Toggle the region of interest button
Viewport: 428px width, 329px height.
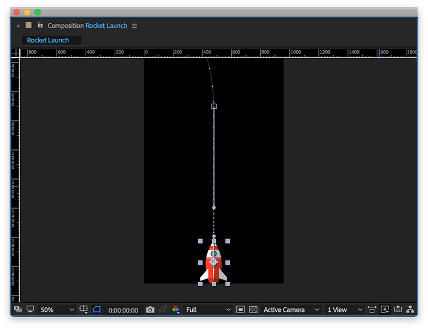point(240,310)
